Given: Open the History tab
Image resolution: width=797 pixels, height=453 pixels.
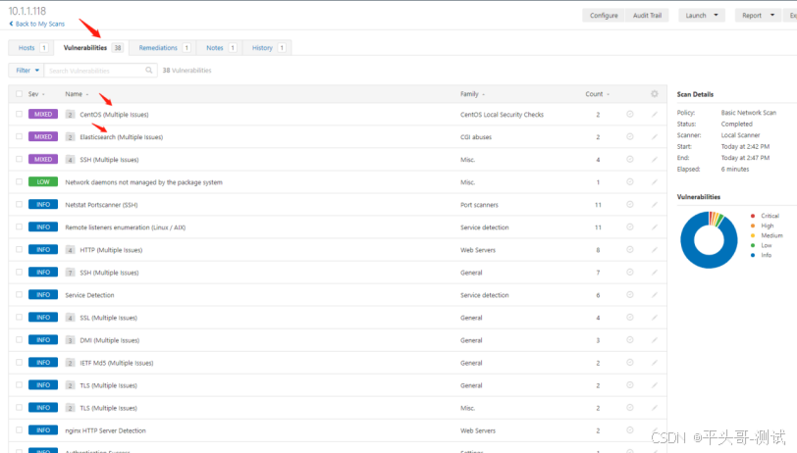Looking at the screenshot, I should (x=267, y=48).
